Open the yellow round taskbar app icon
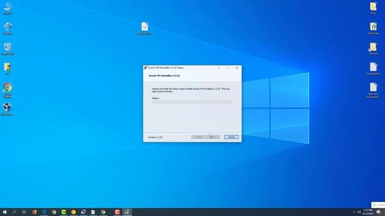385x216 pixels. tap(73, 212)
